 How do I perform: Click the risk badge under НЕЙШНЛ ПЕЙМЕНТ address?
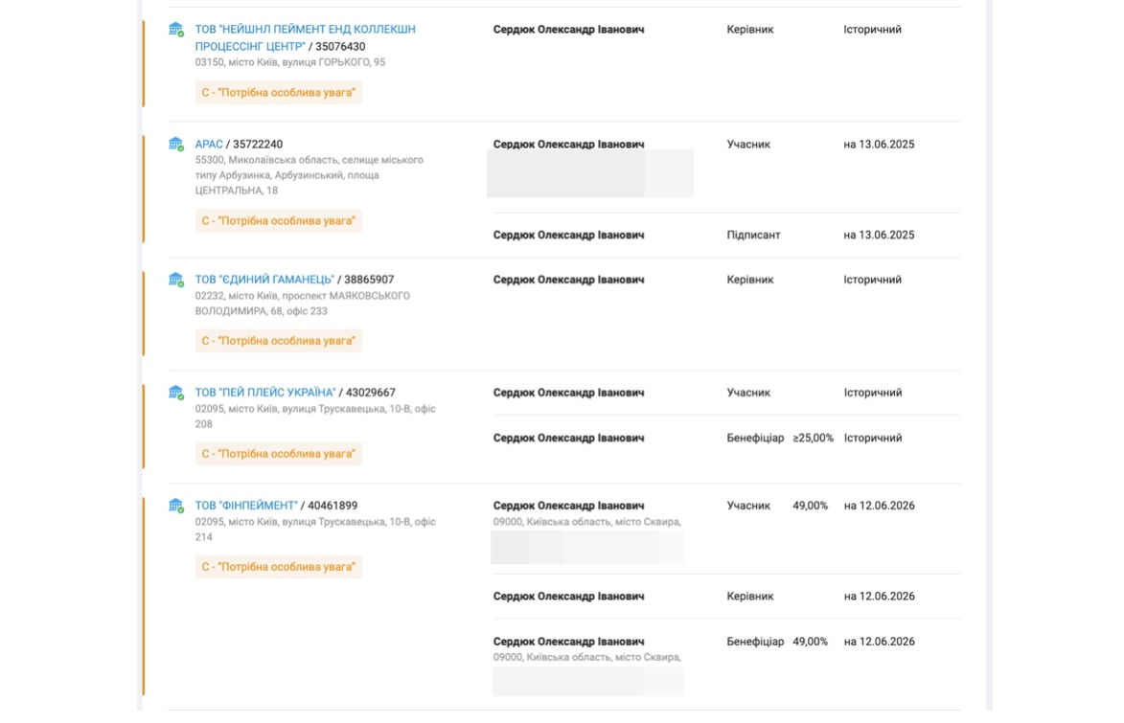tap(278, 93)
